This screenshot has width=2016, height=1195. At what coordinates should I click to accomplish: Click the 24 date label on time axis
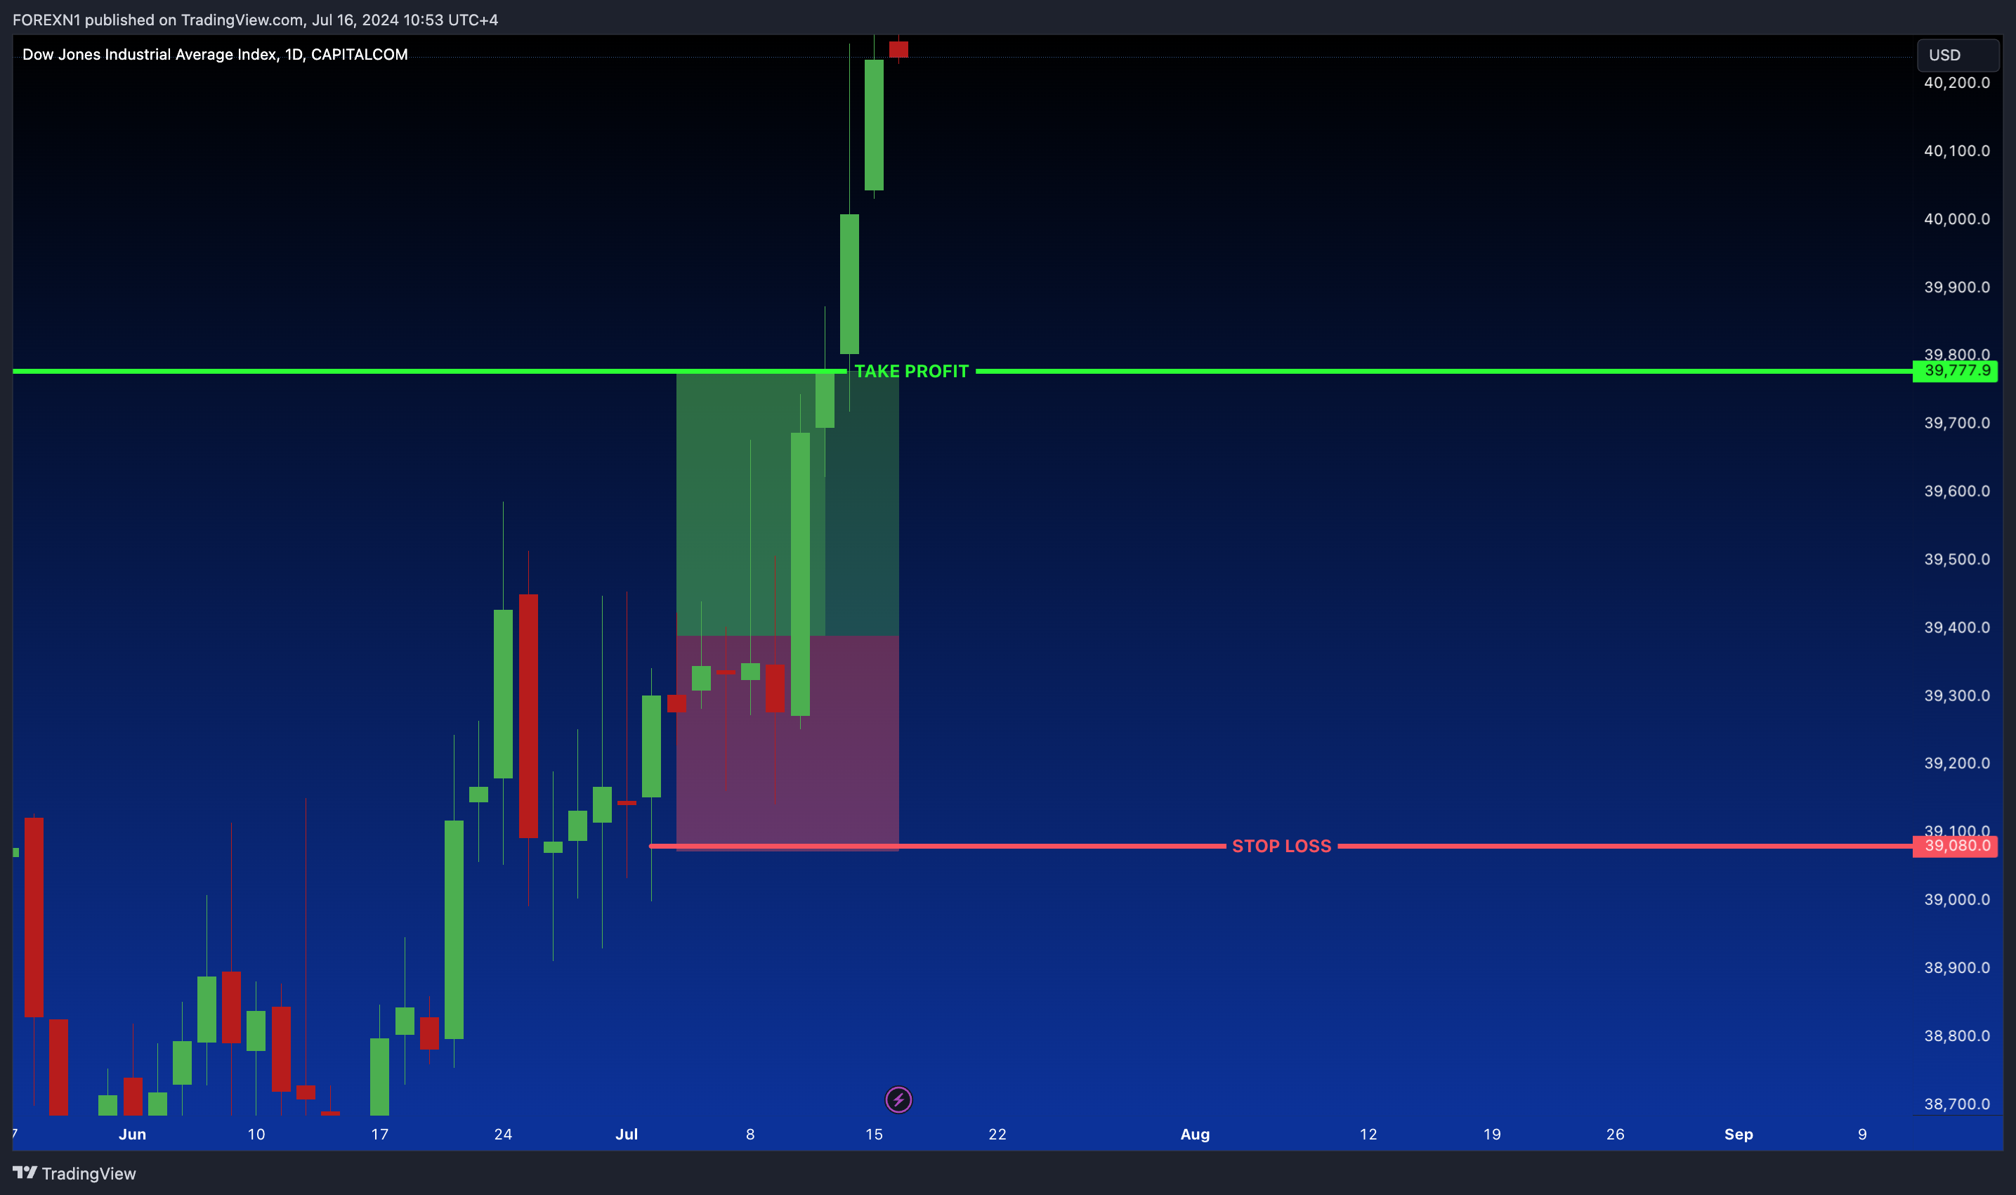[x=502, y=1134]
